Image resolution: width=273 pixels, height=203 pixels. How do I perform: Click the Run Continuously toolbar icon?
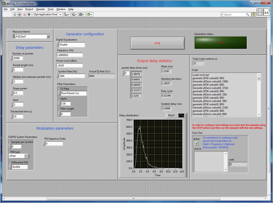19,14
